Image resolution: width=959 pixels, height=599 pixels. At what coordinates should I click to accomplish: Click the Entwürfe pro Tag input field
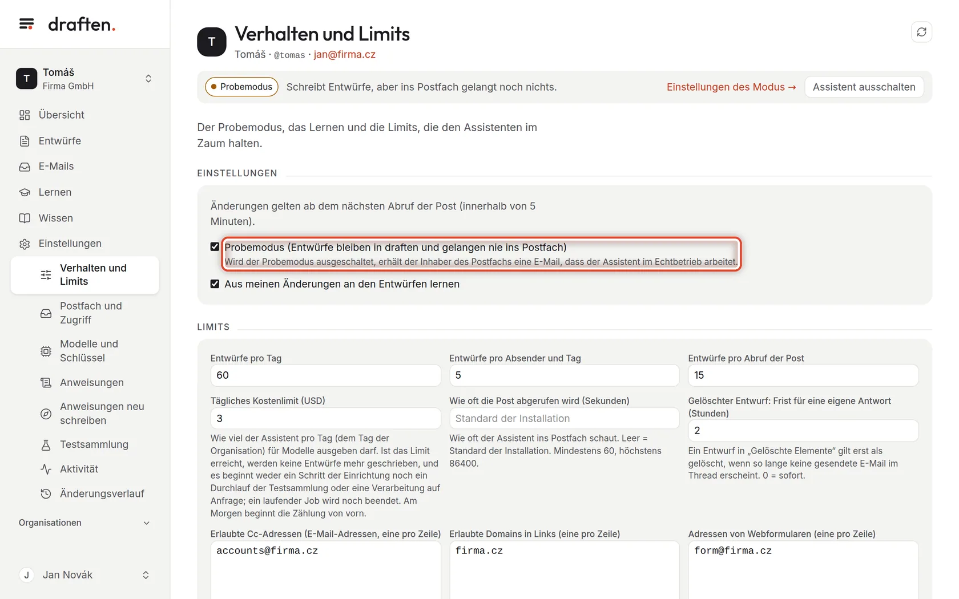click(x=325, y=375)
